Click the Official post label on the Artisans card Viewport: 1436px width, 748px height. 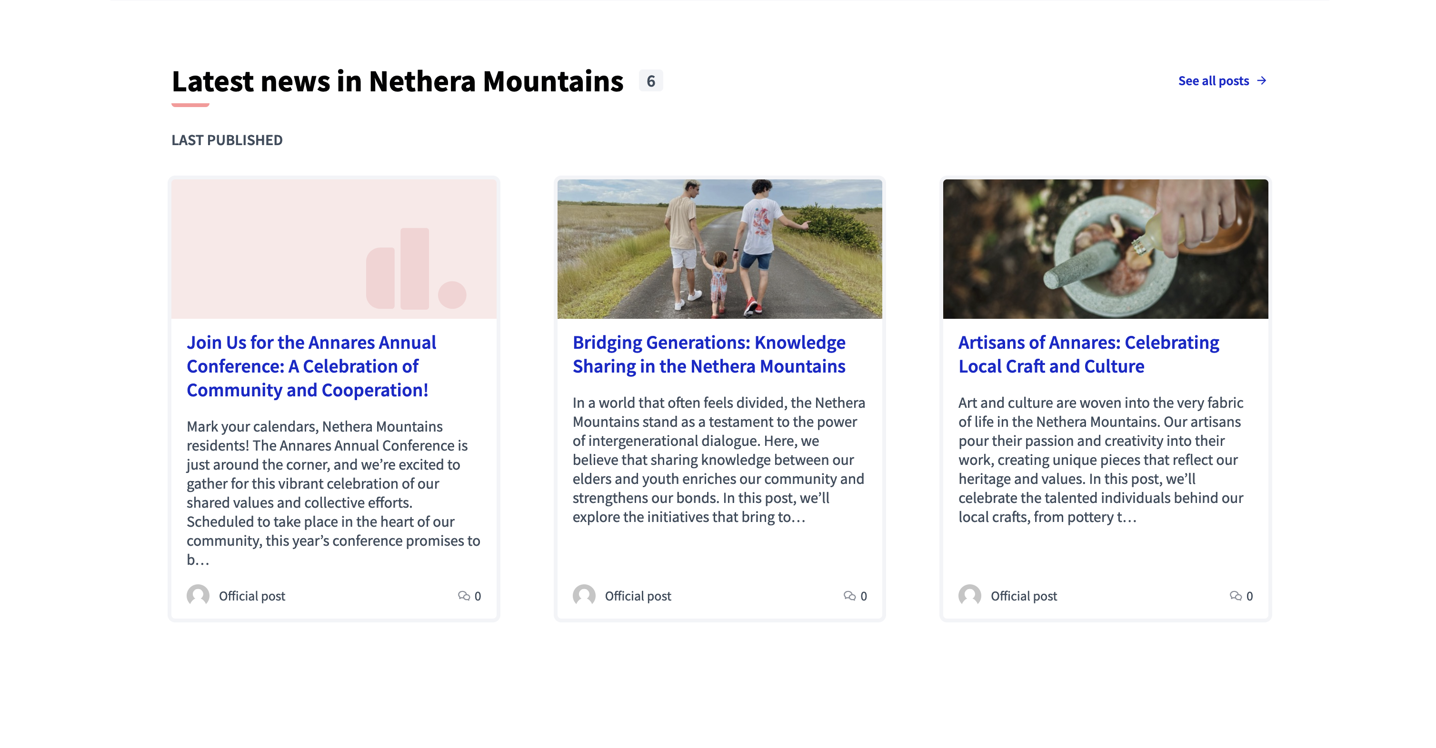click(x=1024, y=596)
